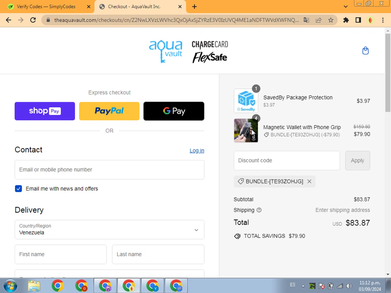Click the site lock icon in address bar
This screenshot has width=391, height=293.
48,20
